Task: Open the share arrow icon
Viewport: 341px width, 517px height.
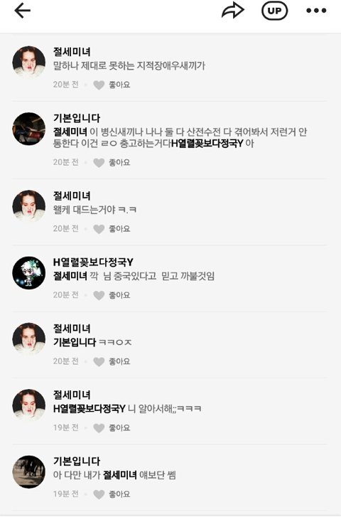Action: 232,11
